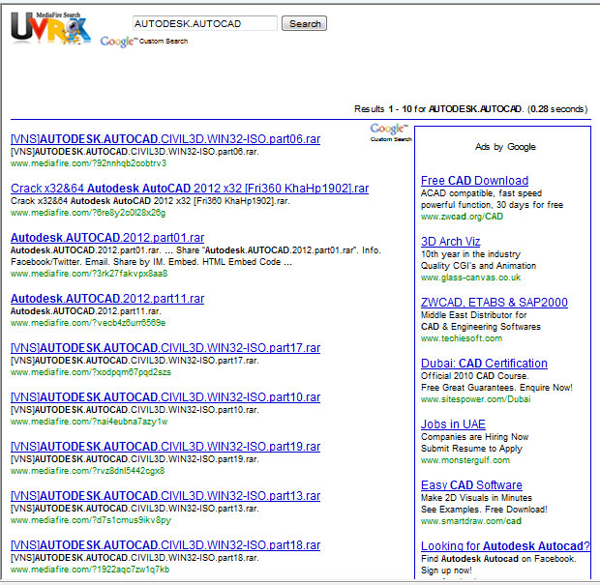Click the mediafire.com/?nai4eubna7azy1w URL

click(89, 422)
